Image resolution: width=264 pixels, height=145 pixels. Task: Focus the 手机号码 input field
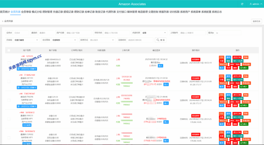click(116, 33)
